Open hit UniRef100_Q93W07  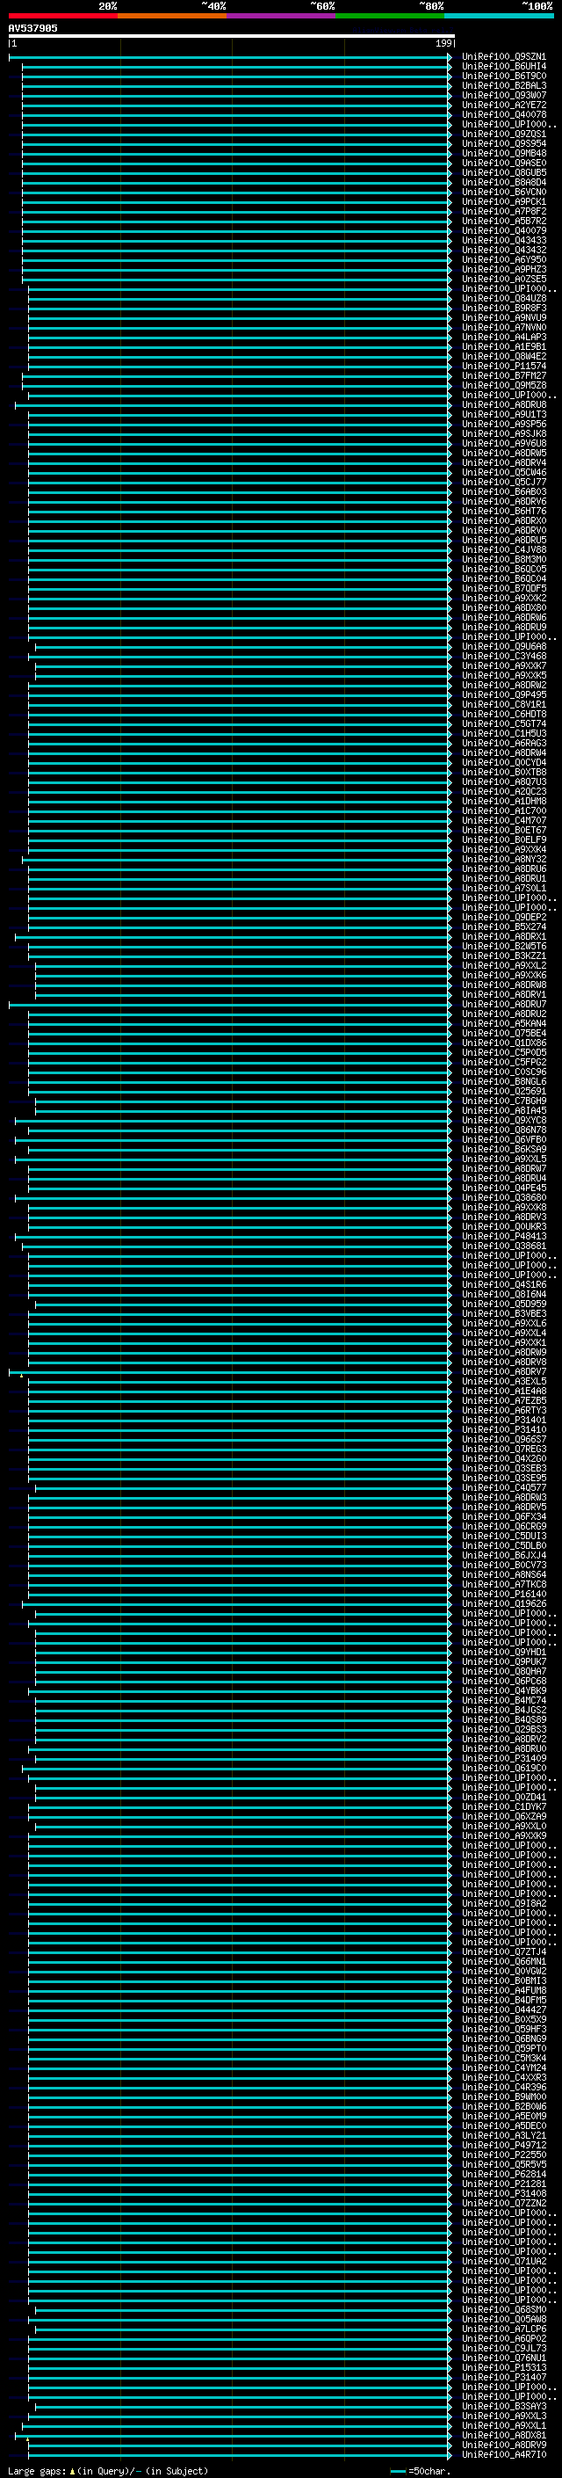click(x=504, y=95)
